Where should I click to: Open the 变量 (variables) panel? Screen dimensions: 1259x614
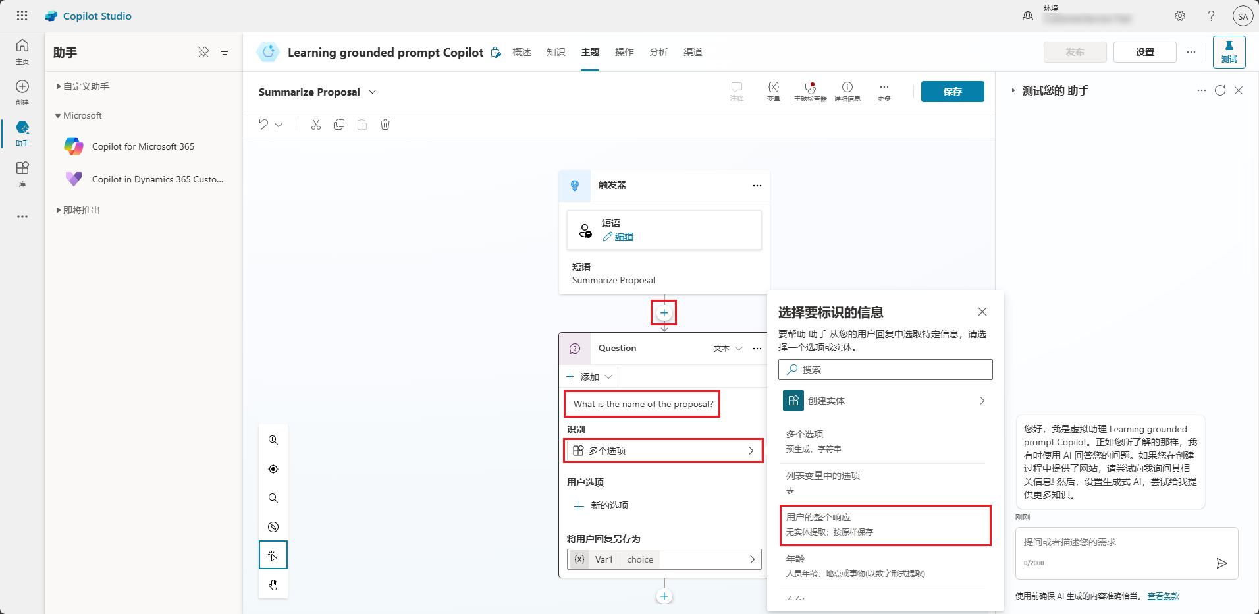(772, 91)
